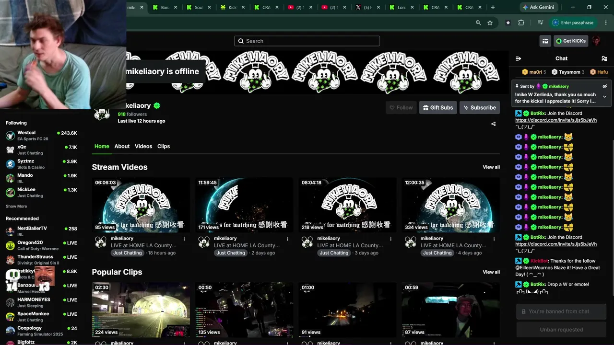Open options menu for the 3 days ago video
The height and width of the screenshot is (345, 614).
click(391, 239)
